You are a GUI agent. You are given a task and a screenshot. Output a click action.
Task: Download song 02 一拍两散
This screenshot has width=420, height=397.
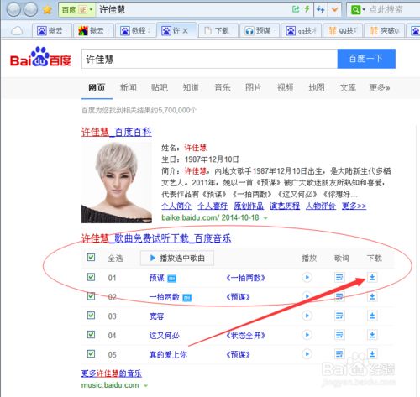[x=372, y=296]
